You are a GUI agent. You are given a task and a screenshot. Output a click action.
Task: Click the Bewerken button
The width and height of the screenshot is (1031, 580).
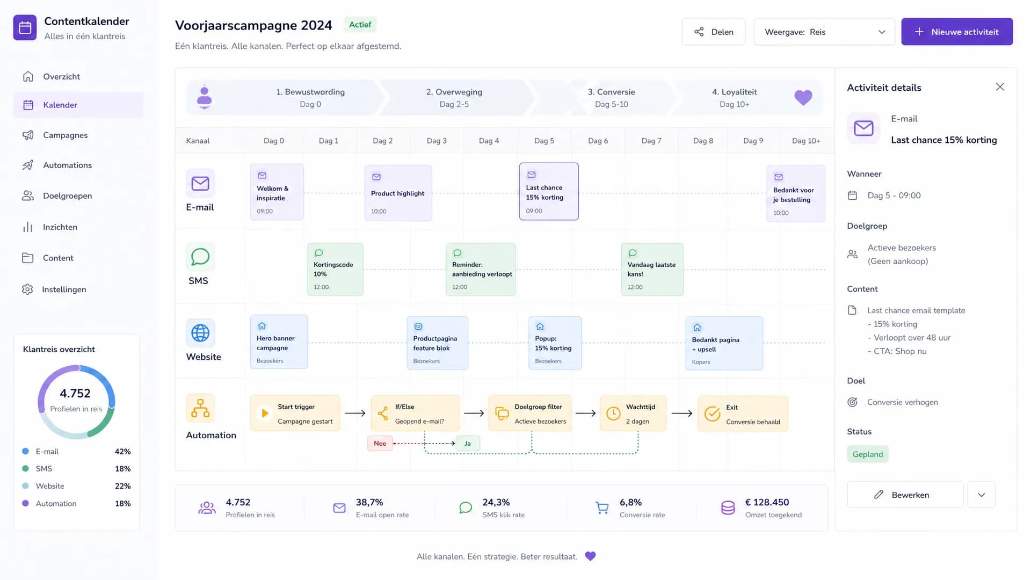pyautogui.click(x=905, y=495)
